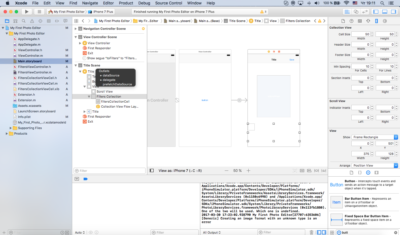400x235 pixels.
Task: Toggle the document outline sidebar
Action: [152, 170]
